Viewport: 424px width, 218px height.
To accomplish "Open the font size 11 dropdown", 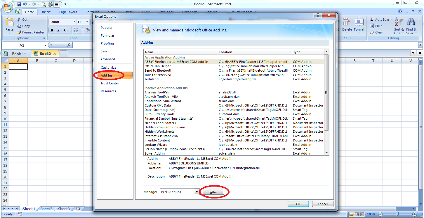I will [87, 22].
